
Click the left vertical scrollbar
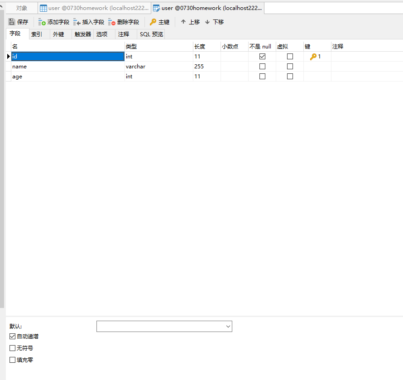pos(2,159)
